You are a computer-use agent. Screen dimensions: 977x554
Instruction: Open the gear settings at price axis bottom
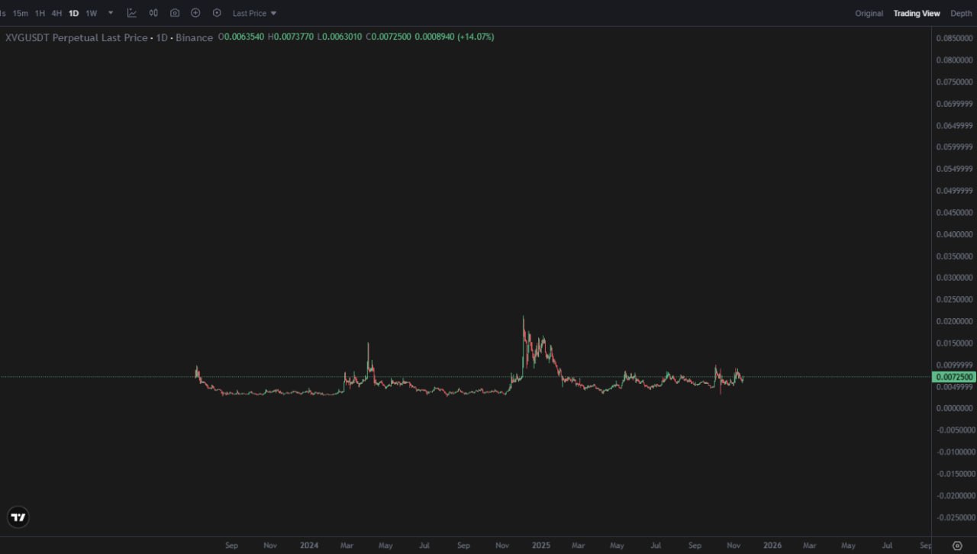pyautogui.click(x=957, y=546)
